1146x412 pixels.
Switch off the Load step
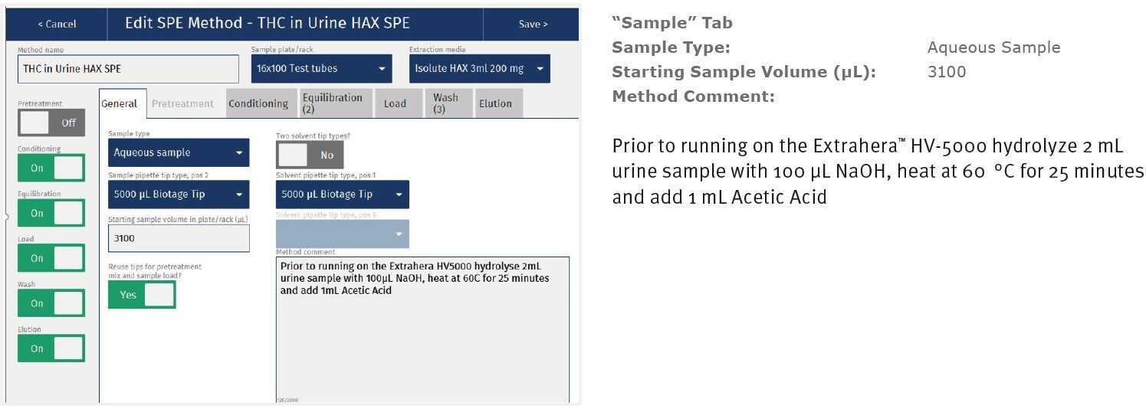(x=51, y=258)
